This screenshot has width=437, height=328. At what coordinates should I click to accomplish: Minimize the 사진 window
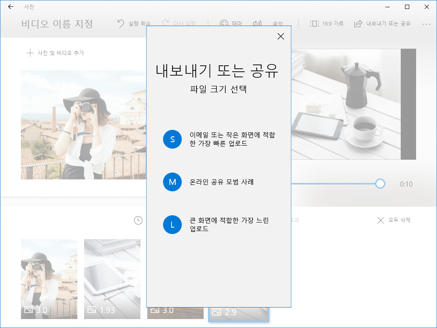tap(387, 7)
